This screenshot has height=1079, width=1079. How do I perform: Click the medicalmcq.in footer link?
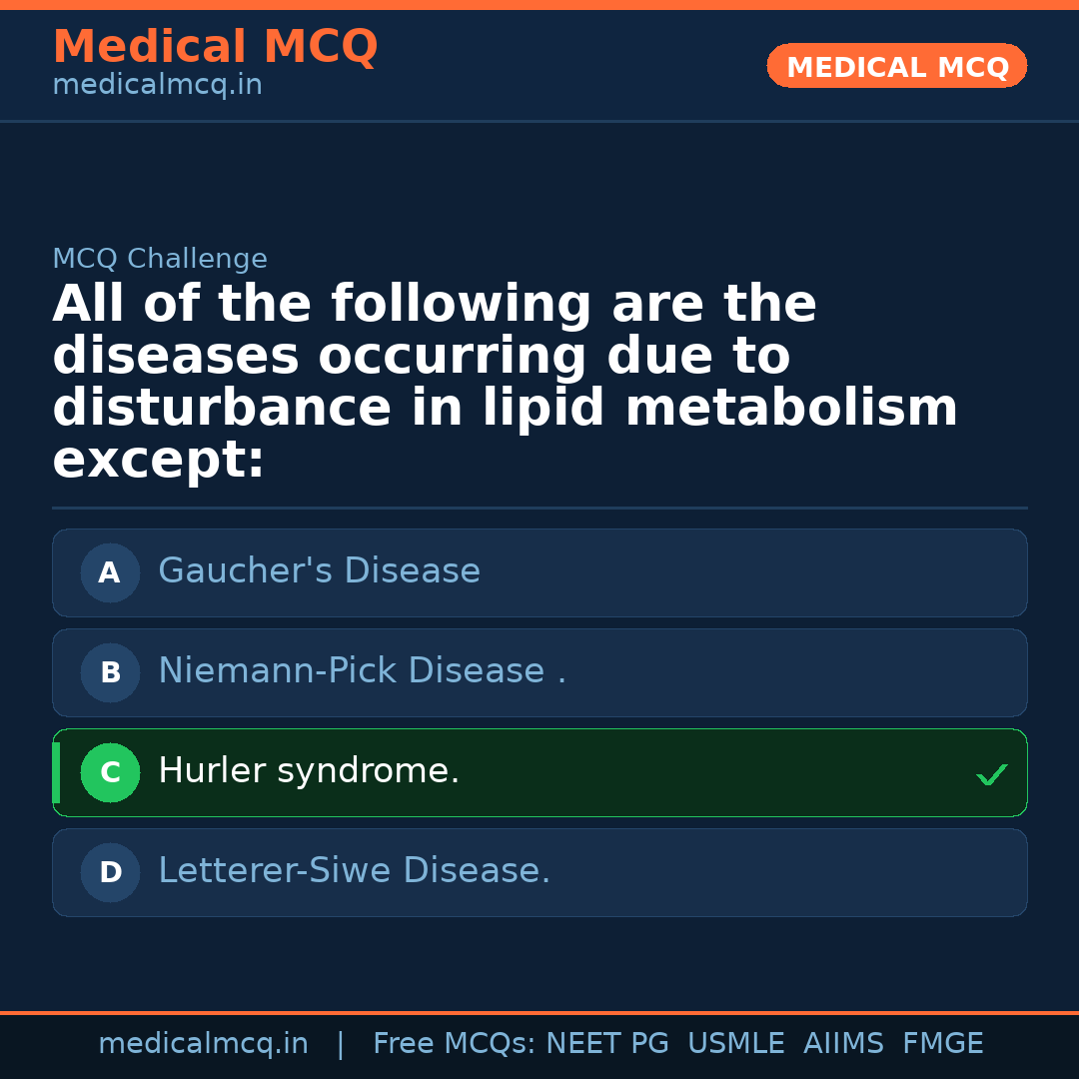(203, 1043)
